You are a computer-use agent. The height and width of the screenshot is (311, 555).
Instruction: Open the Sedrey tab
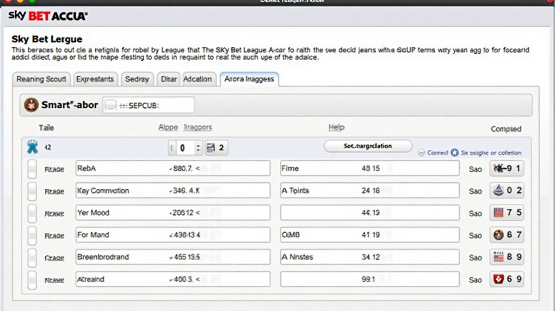[x=137, y=79]
